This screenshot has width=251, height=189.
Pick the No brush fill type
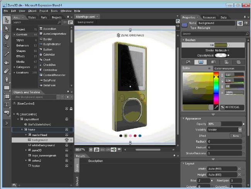pos(188,62)
